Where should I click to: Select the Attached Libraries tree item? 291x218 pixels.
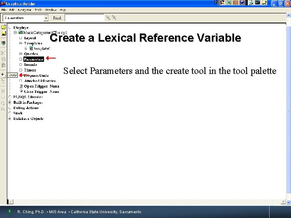tap(40, 81)
